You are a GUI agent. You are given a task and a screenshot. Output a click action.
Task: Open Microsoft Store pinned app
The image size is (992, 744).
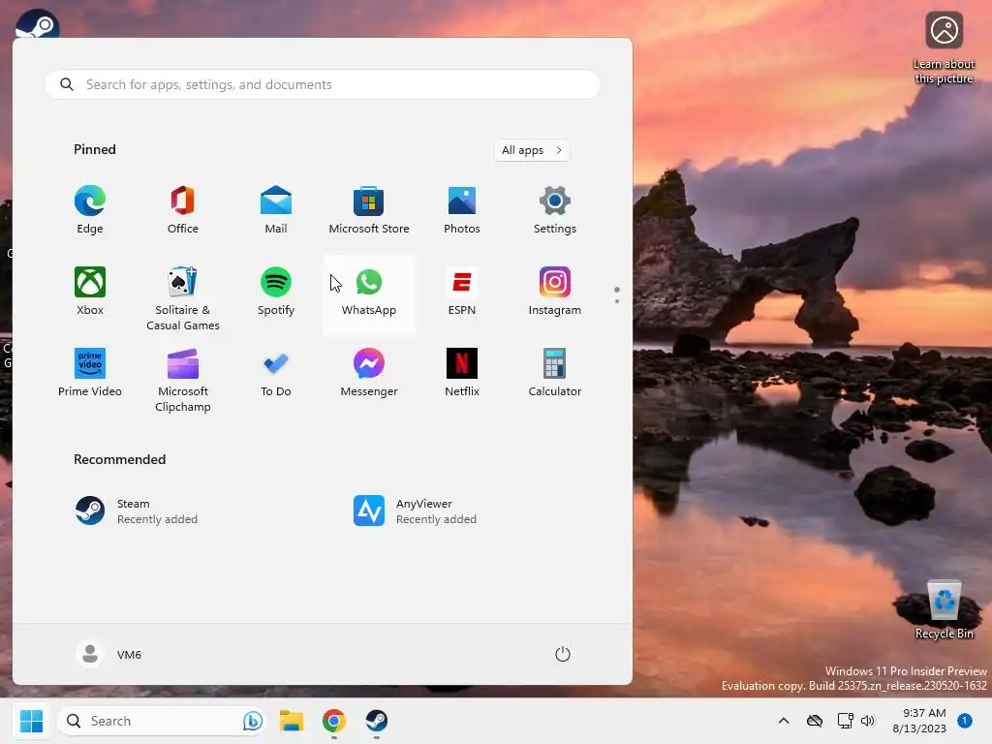(x=369, y=210)
